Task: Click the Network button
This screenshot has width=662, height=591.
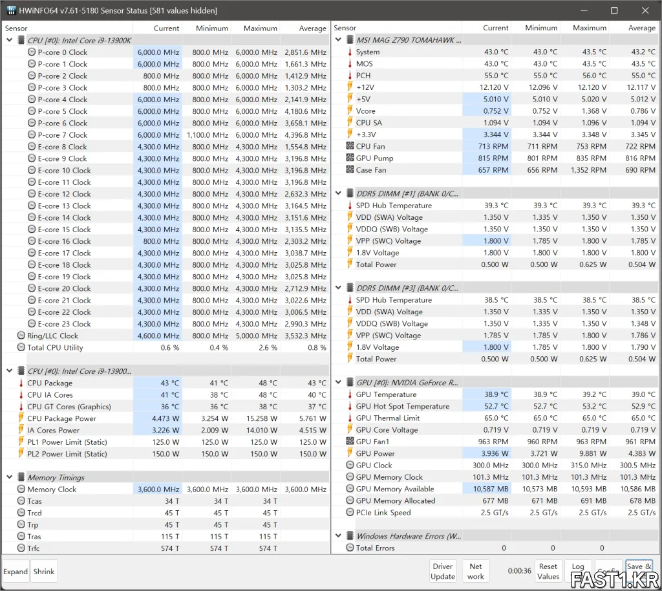Action: click(x=476, y=572)
